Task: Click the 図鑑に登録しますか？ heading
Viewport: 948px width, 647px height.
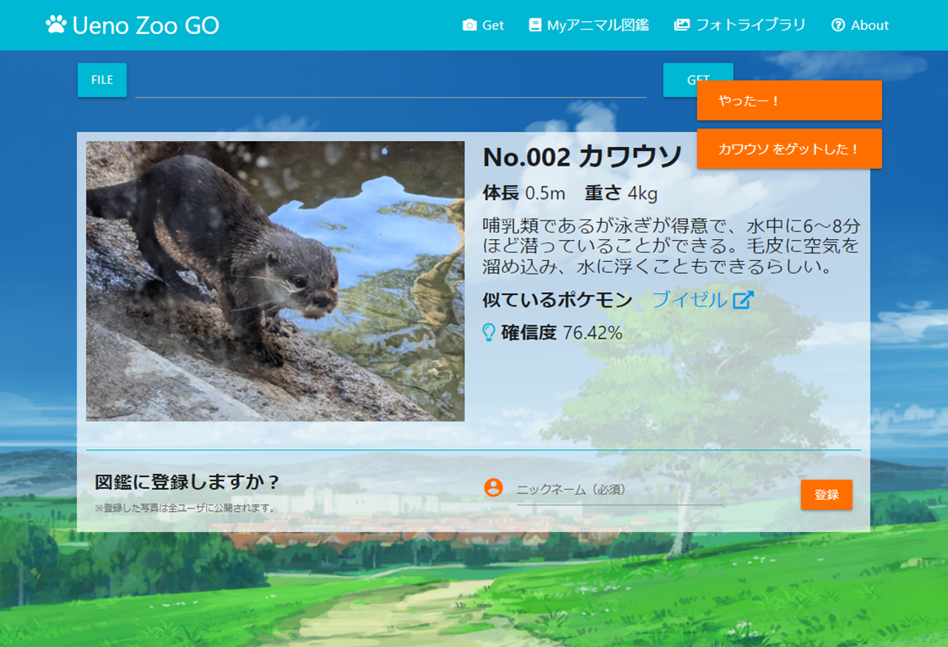Action: coord(187,482)
